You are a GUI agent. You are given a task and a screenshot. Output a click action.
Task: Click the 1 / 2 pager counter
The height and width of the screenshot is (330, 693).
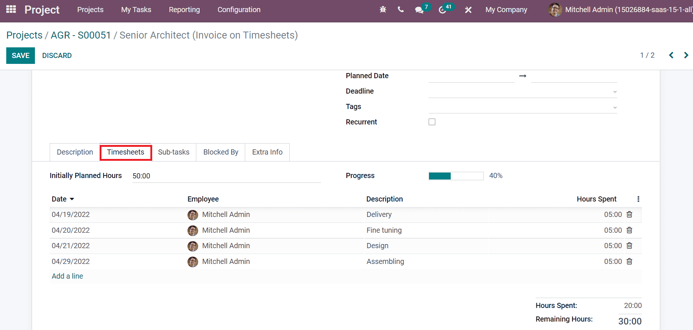647,55
